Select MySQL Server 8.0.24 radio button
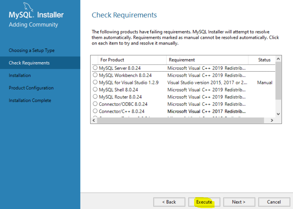The height and width of the screenshot is (209, 293). pyautogui.click(x=95, y=68)
